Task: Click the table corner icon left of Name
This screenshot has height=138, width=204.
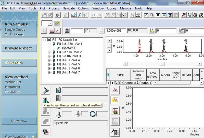Action: (108, 75)
